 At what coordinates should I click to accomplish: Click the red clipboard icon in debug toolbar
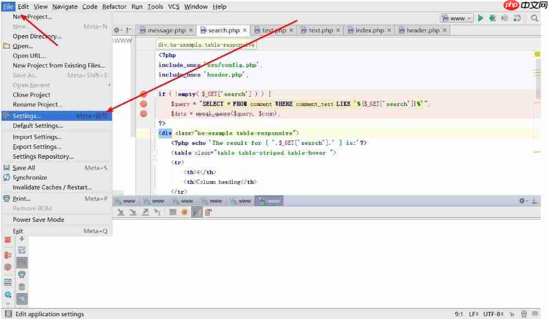pos(209,212)
